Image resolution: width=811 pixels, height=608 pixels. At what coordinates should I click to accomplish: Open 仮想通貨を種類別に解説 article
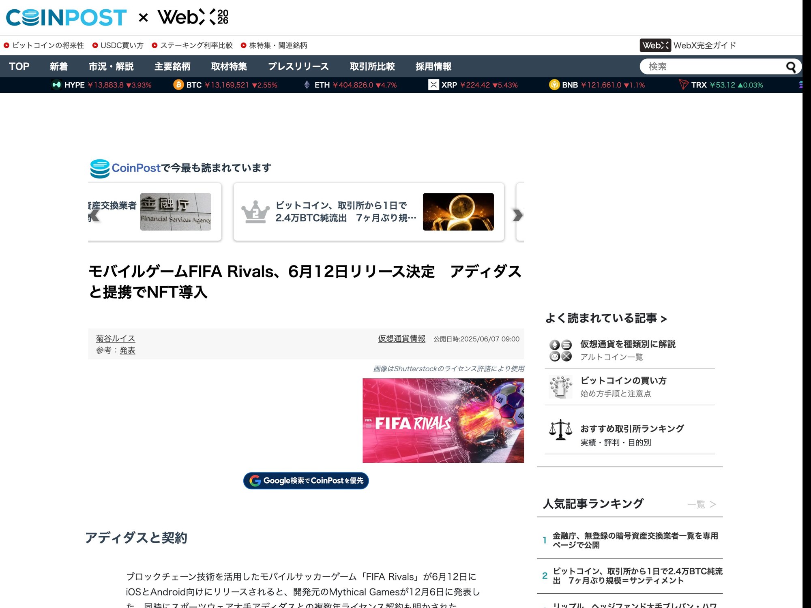628,344
